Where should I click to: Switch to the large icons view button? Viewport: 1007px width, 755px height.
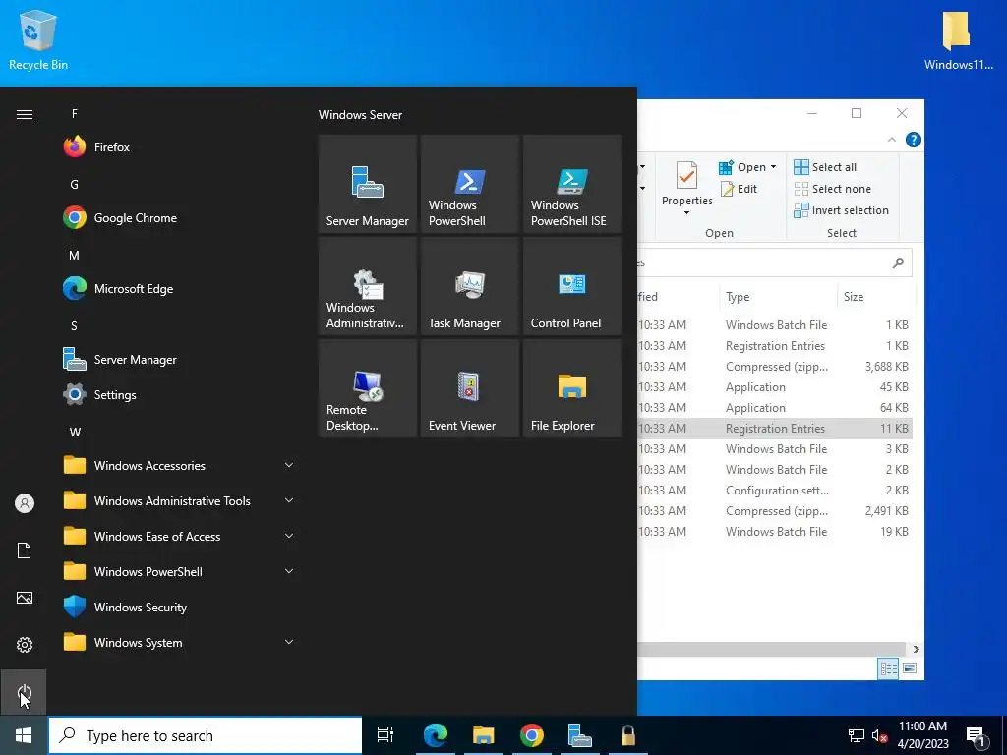(x=910, y=668)
